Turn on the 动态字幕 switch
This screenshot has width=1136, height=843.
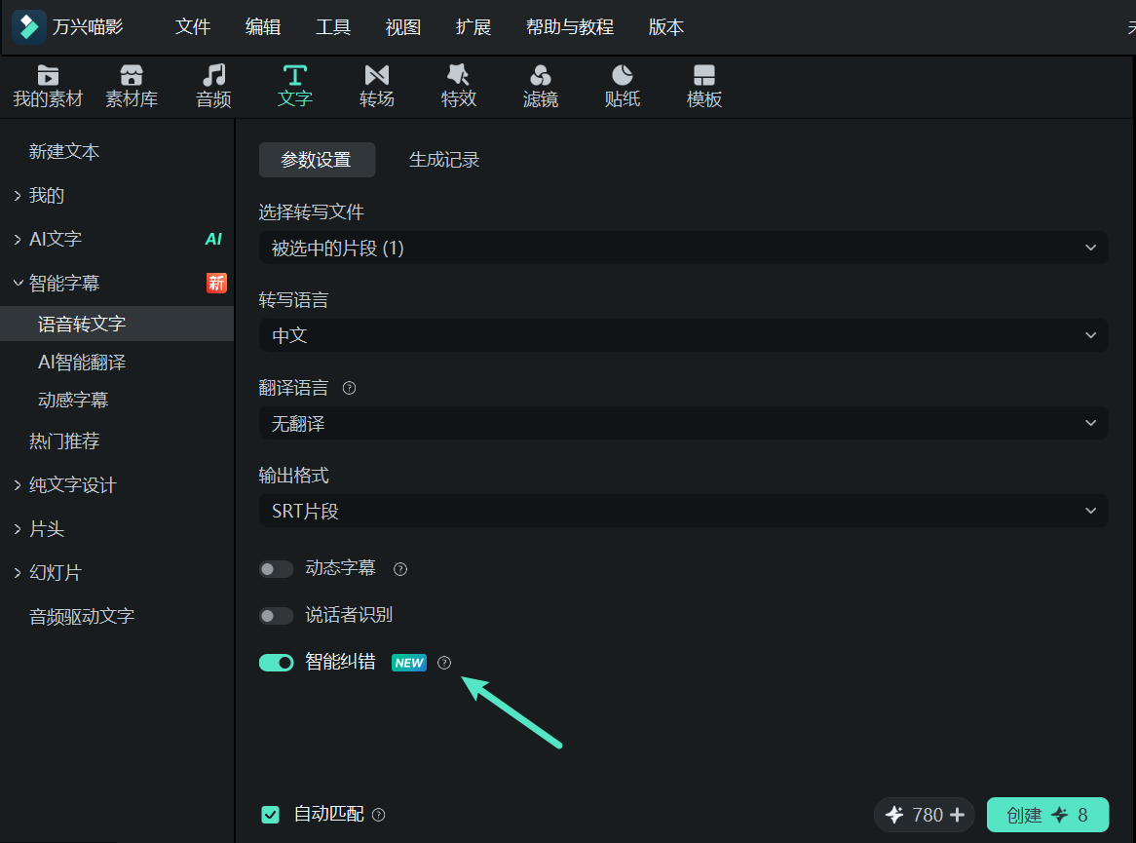click(276, 569)
